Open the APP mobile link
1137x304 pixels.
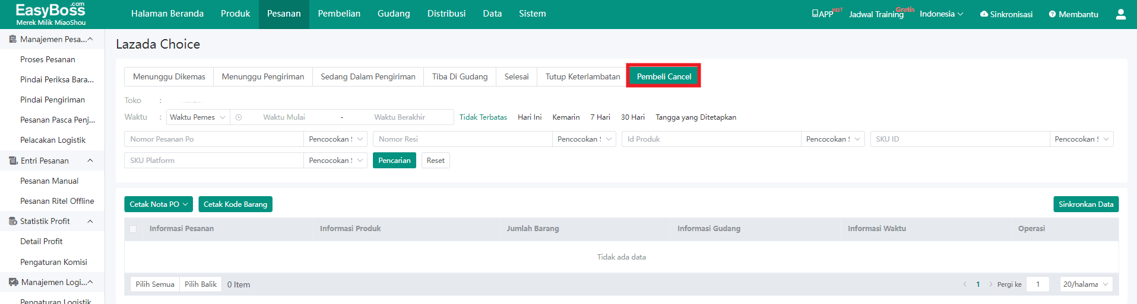(x=822, y=14)
